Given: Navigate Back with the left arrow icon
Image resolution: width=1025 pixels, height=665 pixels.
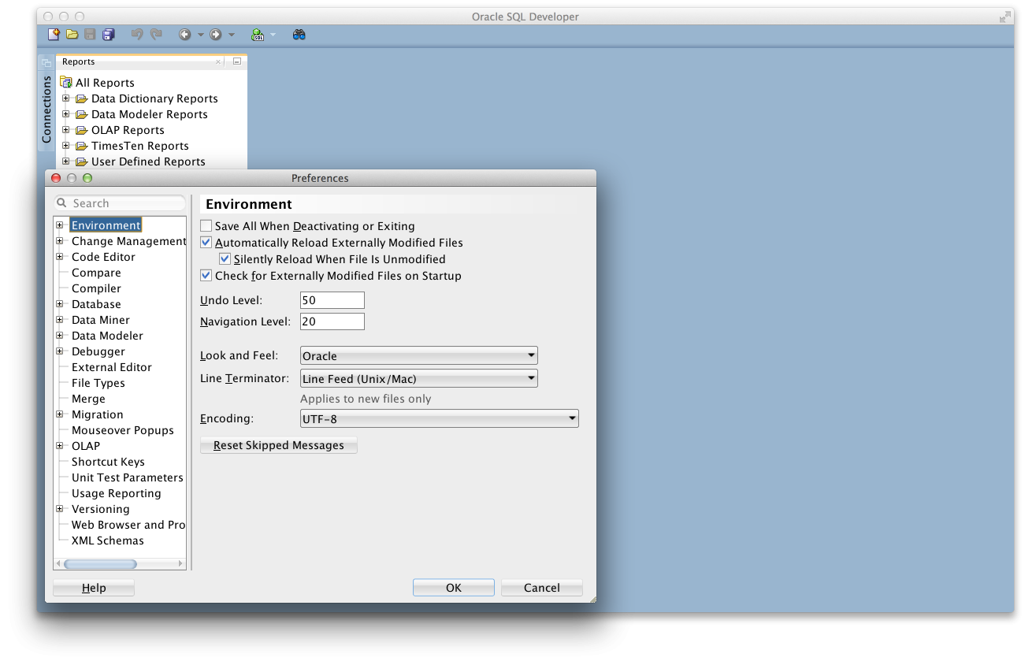Looking at the screenshot, I should 185,35.
